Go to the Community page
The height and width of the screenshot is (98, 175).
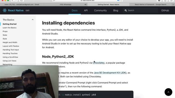100,10
